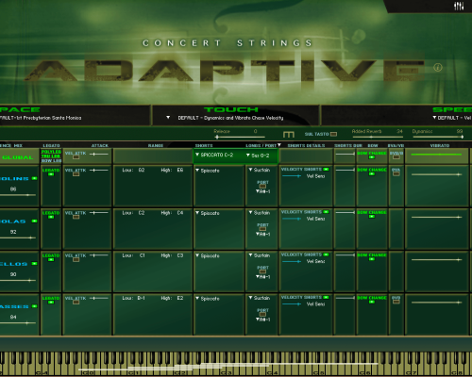This screenshot has height=377, width=472.
Task: Click the info icon beside the ADAPTIVE logo
Action: [438, 67]
